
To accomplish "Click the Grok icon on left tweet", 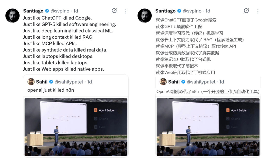I will [114, 11].
